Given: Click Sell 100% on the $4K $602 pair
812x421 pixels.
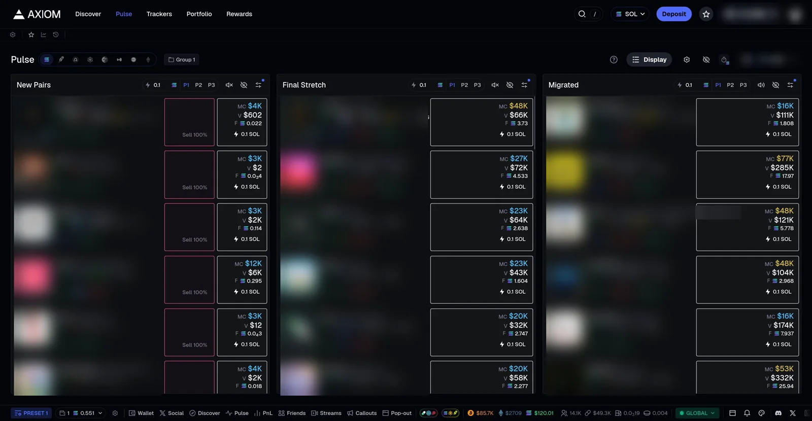Looking at the screenshot, I should [x=189, y=122].
